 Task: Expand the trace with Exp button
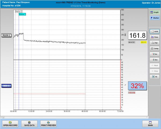(154, 43)
